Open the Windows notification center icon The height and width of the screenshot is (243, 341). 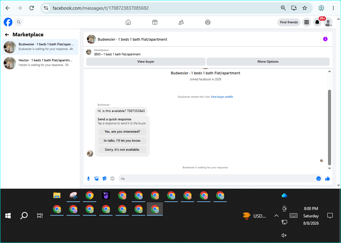click(330, 216)
